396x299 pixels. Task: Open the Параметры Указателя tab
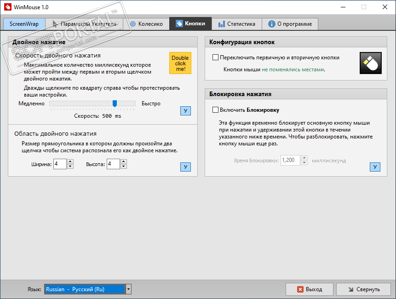(84, 24)
